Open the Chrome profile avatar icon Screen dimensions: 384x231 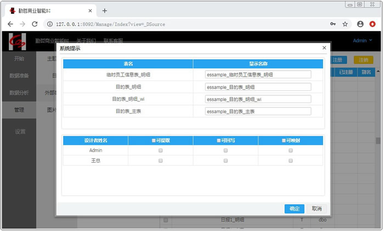point(360,24)
